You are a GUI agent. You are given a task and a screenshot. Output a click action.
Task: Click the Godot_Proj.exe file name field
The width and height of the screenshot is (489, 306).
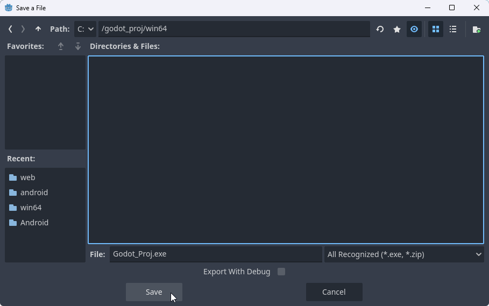pyautogui.click(x=215, y=254)
